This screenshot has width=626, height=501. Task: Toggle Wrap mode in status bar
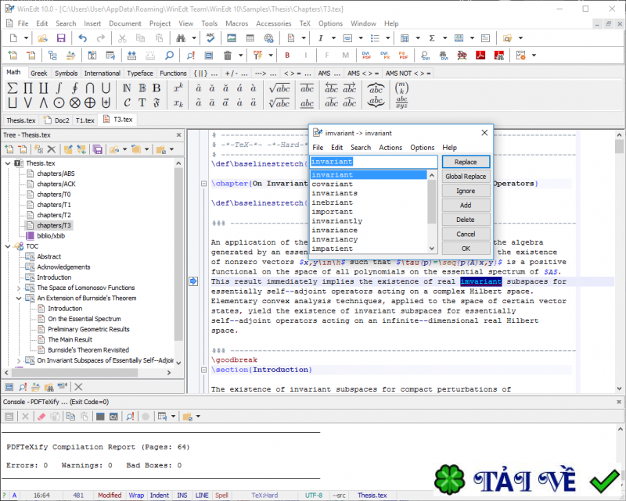pyautogui.click(x=136, y=496)
